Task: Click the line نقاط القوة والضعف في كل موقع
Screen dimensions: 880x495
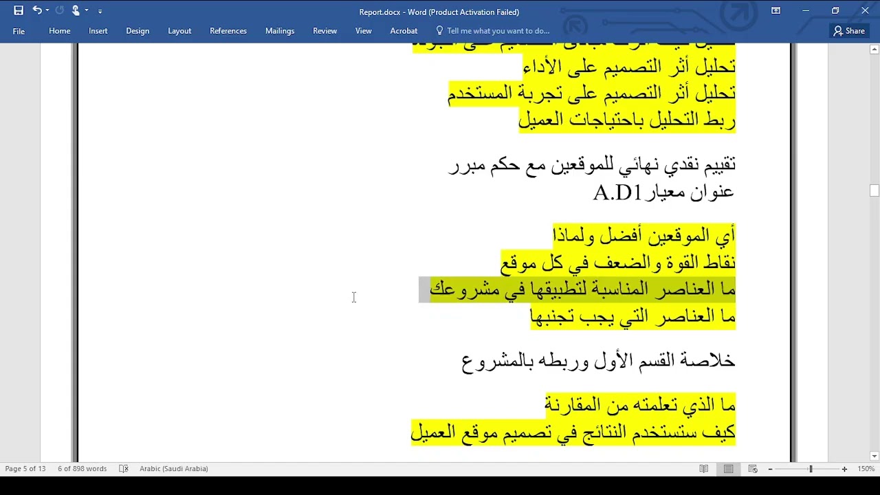Action: pyautogui.click(x=618, y=263)
